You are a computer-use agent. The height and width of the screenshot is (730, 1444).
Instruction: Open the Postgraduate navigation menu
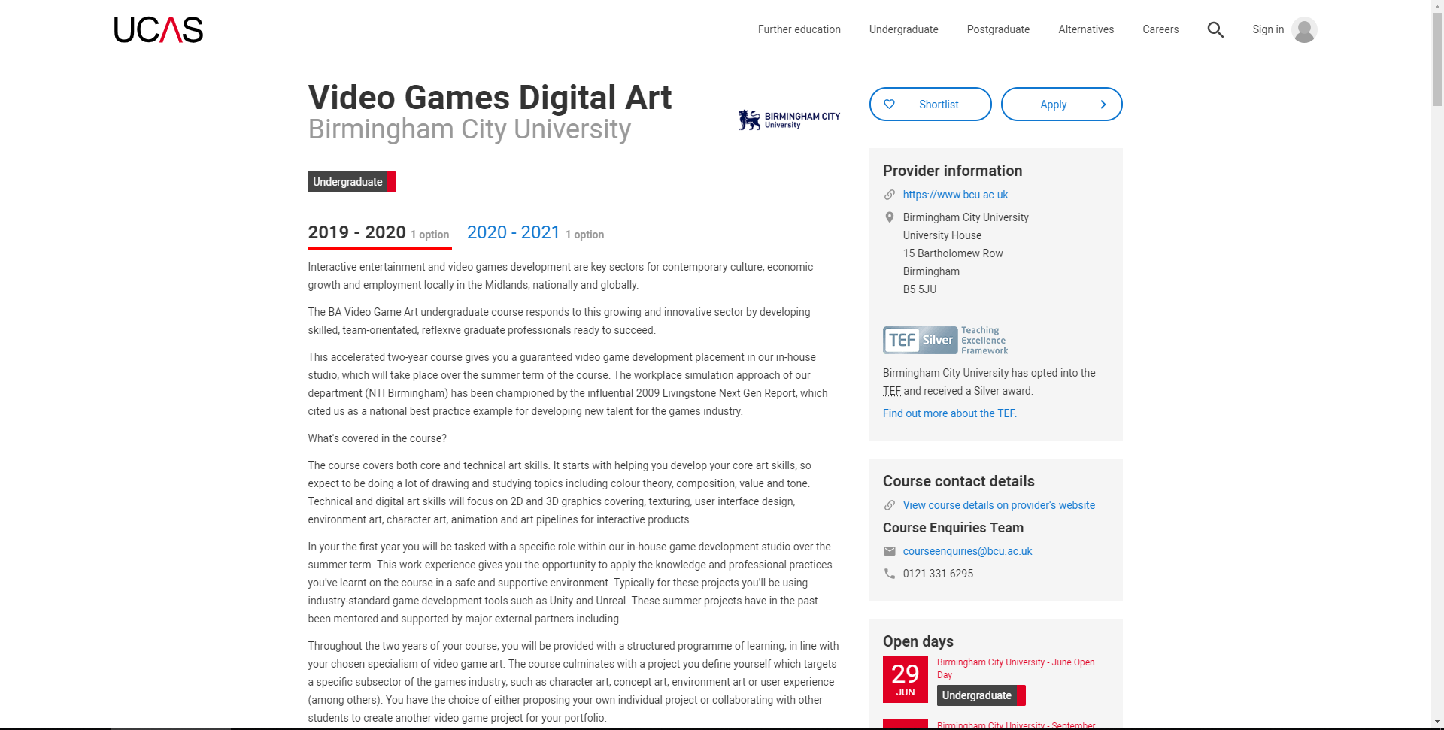pos(998,29)
